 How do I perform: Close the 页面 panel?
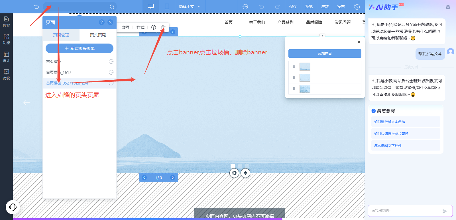point(110,22)
